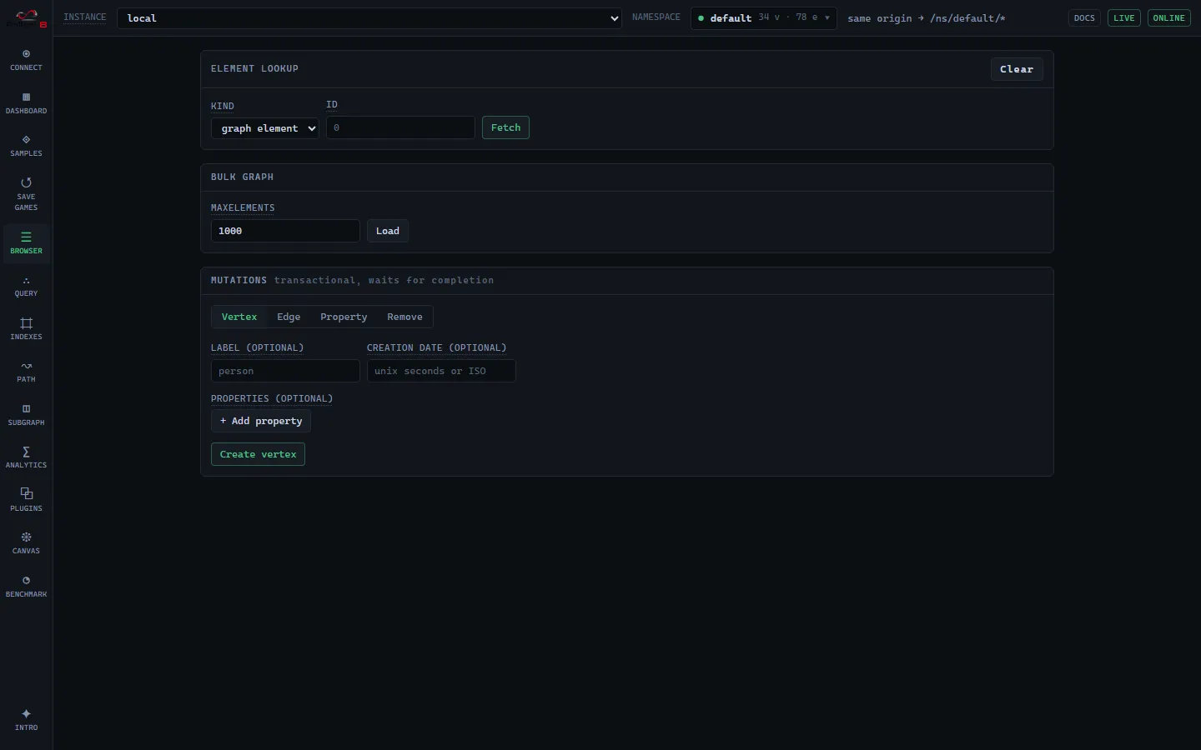
Task: Go to the Path tool
Action: tap(26, 372)
